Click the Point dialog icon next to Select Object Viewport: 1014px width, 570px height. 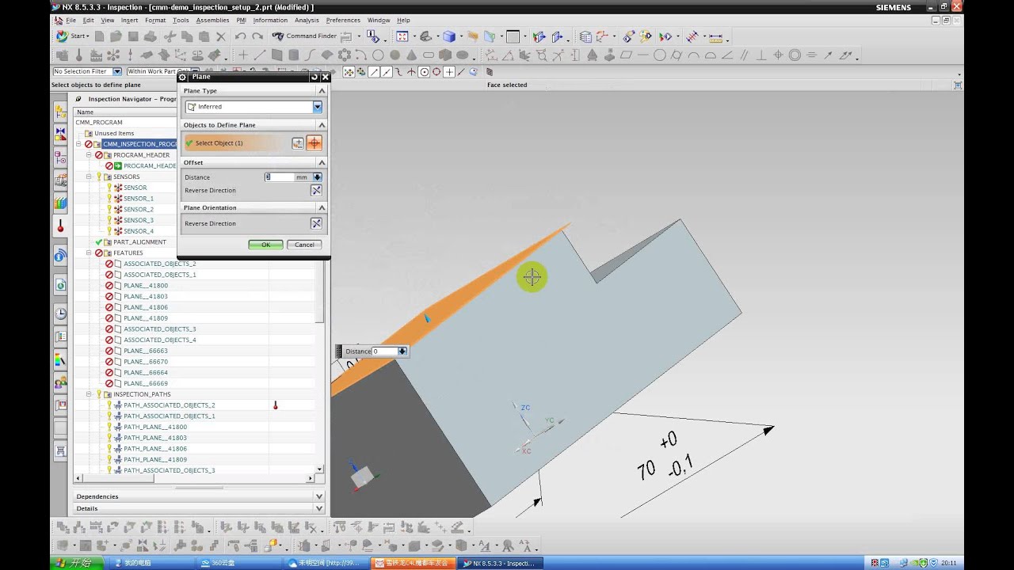(298, 143)
